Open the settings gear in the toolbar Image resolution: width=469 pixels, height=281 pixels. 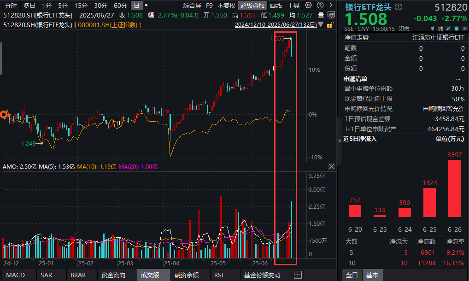pos(308,5)
